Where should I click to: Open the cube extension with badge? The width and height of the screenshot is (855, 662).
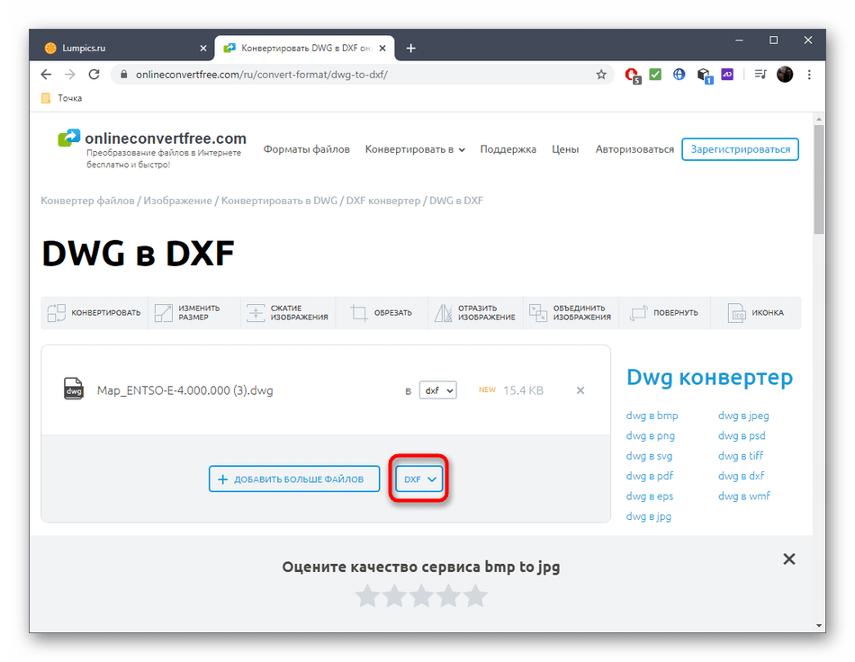tap(705, 76)
